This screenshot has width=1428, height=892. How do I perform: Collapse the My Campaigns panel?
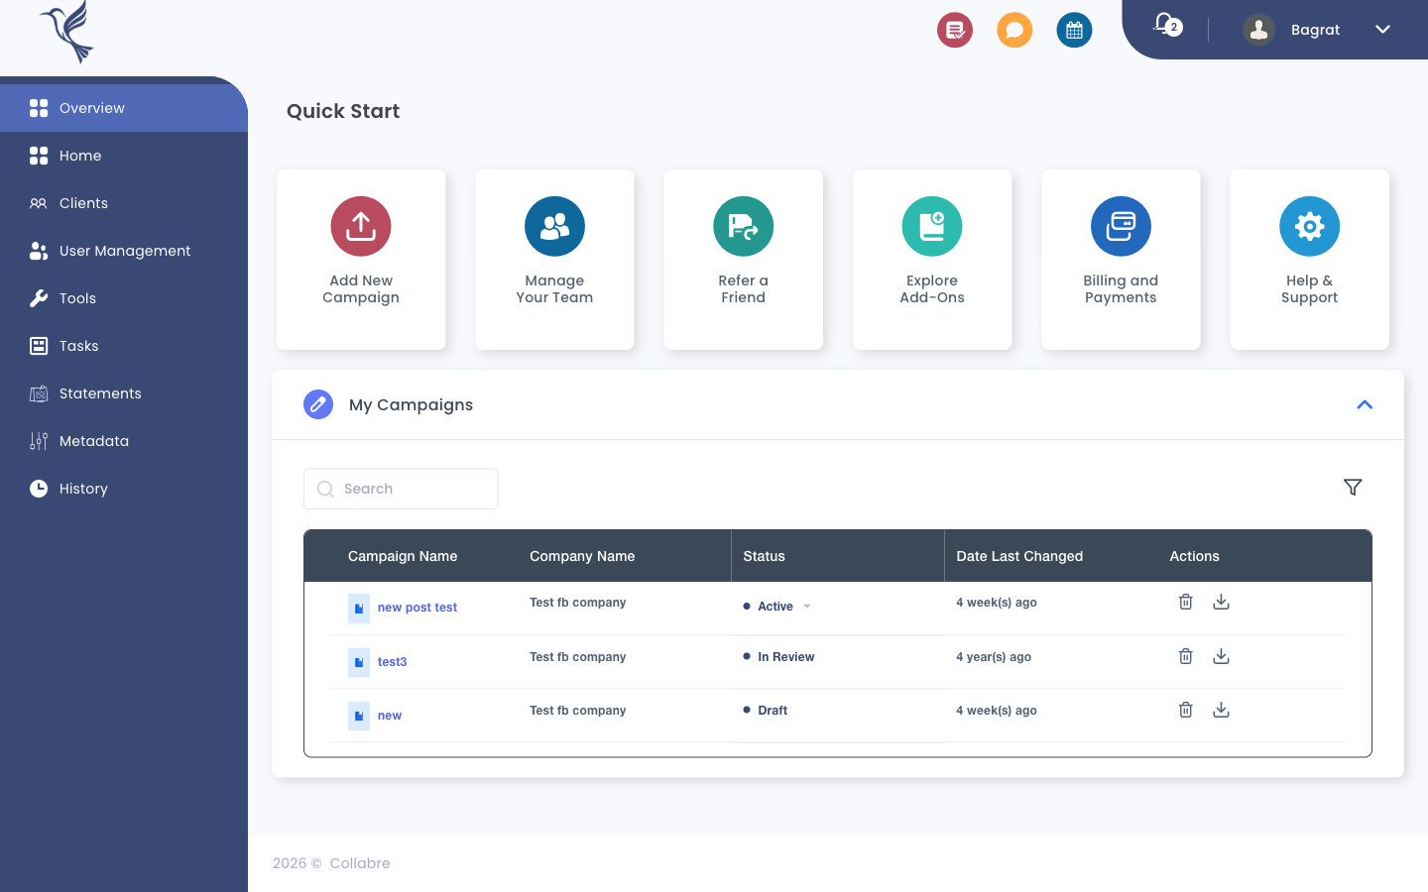1365,404
